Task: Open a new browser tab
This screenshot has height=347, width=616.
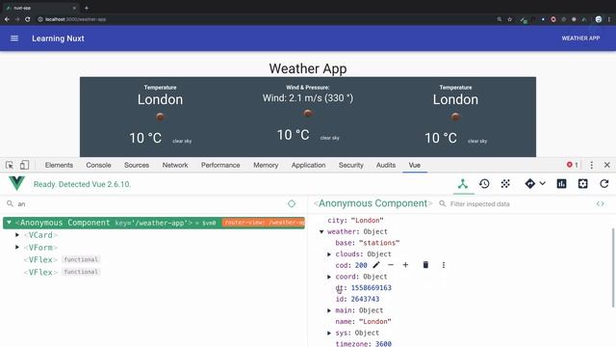Action: click(x=87, y=8)
